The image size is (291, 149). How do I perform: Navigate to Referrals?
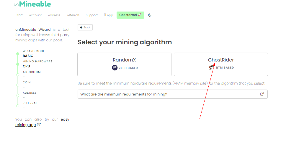73,15
